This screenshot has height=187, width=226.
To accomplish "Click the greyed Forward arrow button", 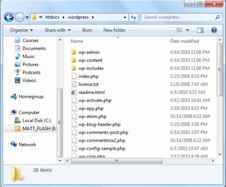I will (20, 17).
